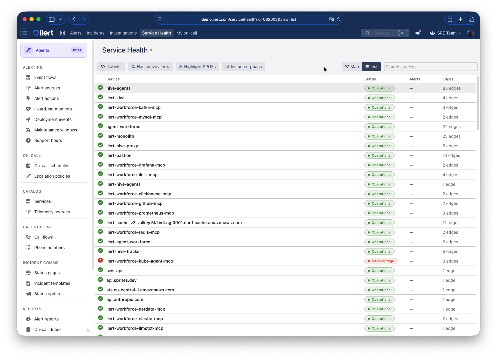
Task: Open the My on-call tab
Action: coord(187,33)
